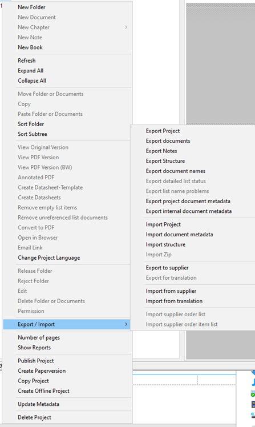Select Export project document metadata

click(188, 202)
